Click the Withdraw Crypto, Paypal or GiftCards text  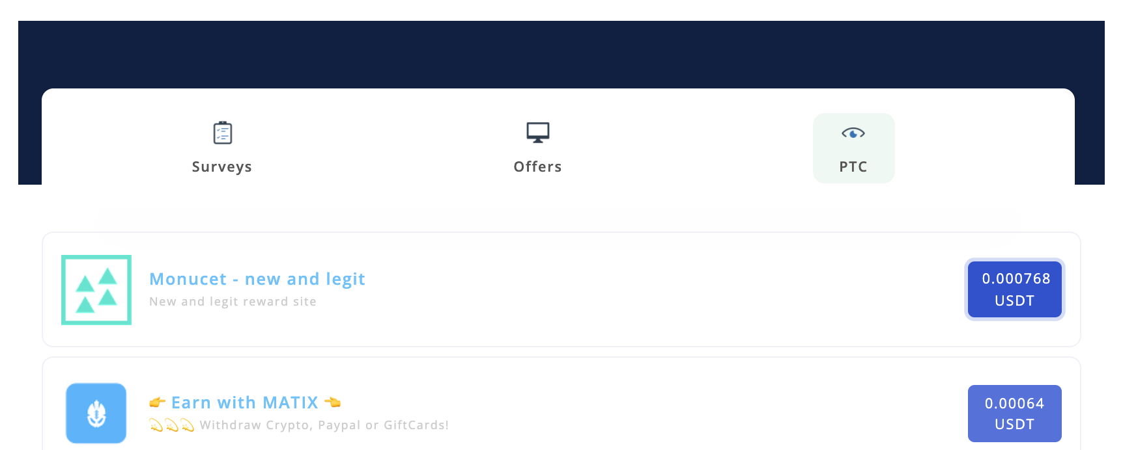[324, 425]
